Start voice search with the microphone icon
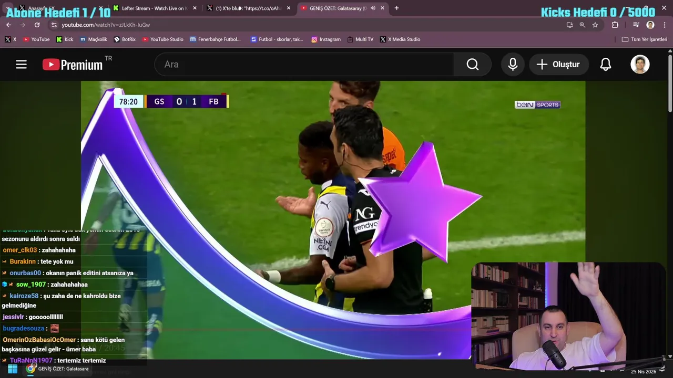 point(513,64)
